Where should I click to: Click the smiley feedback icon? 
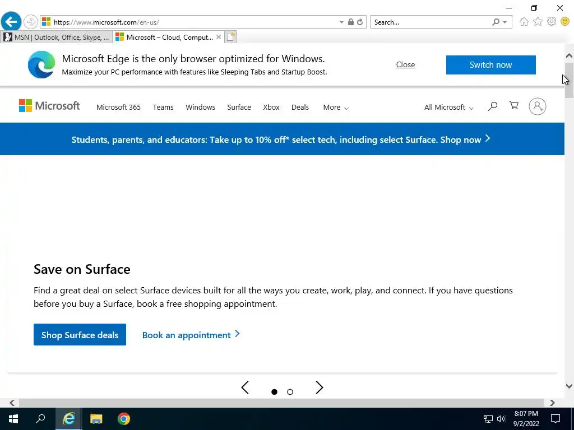565,22
